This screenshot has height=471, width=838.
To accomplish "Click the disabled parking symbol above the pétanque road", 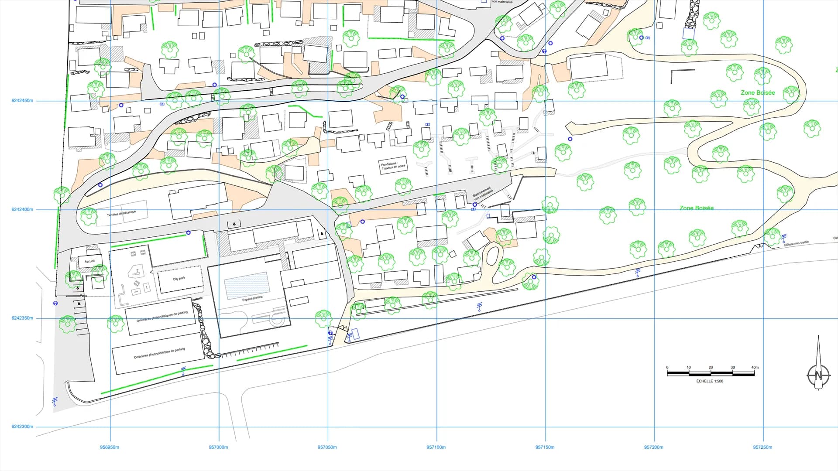I will tap(234, 225).
